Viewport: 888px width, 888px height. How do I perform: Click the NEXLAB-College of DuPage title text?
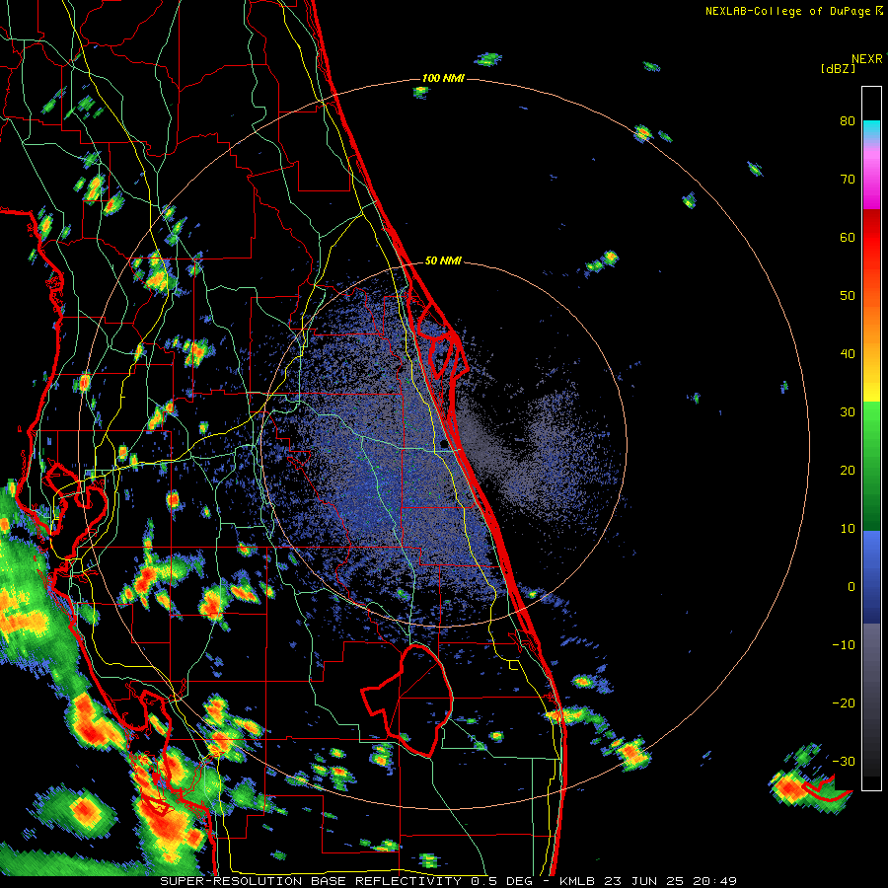click(x=788, y=11)
